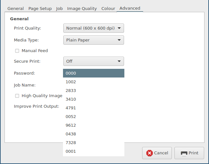Switch to the Job tab

click(59, 8)
